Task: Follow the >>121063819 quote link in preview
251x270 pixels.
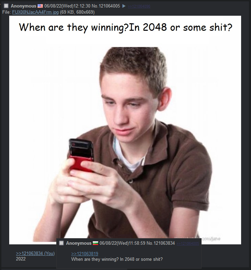Action: (85, 254)
